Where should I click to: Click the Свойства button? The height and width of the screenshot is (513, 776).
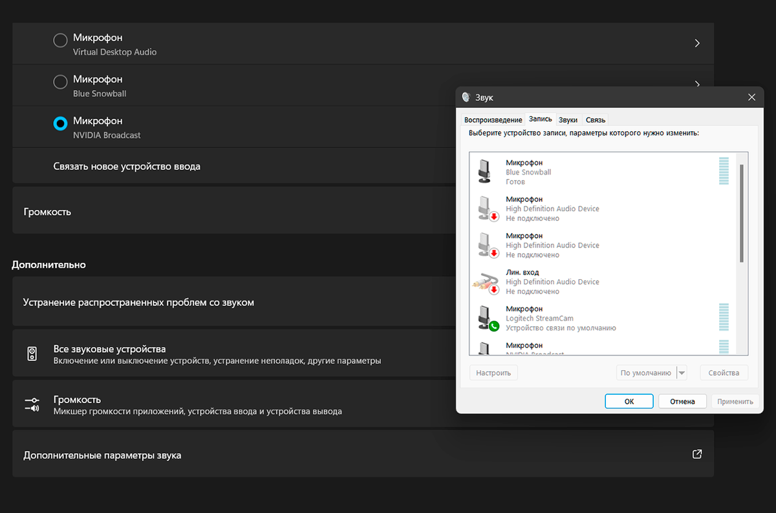(724, 373)
